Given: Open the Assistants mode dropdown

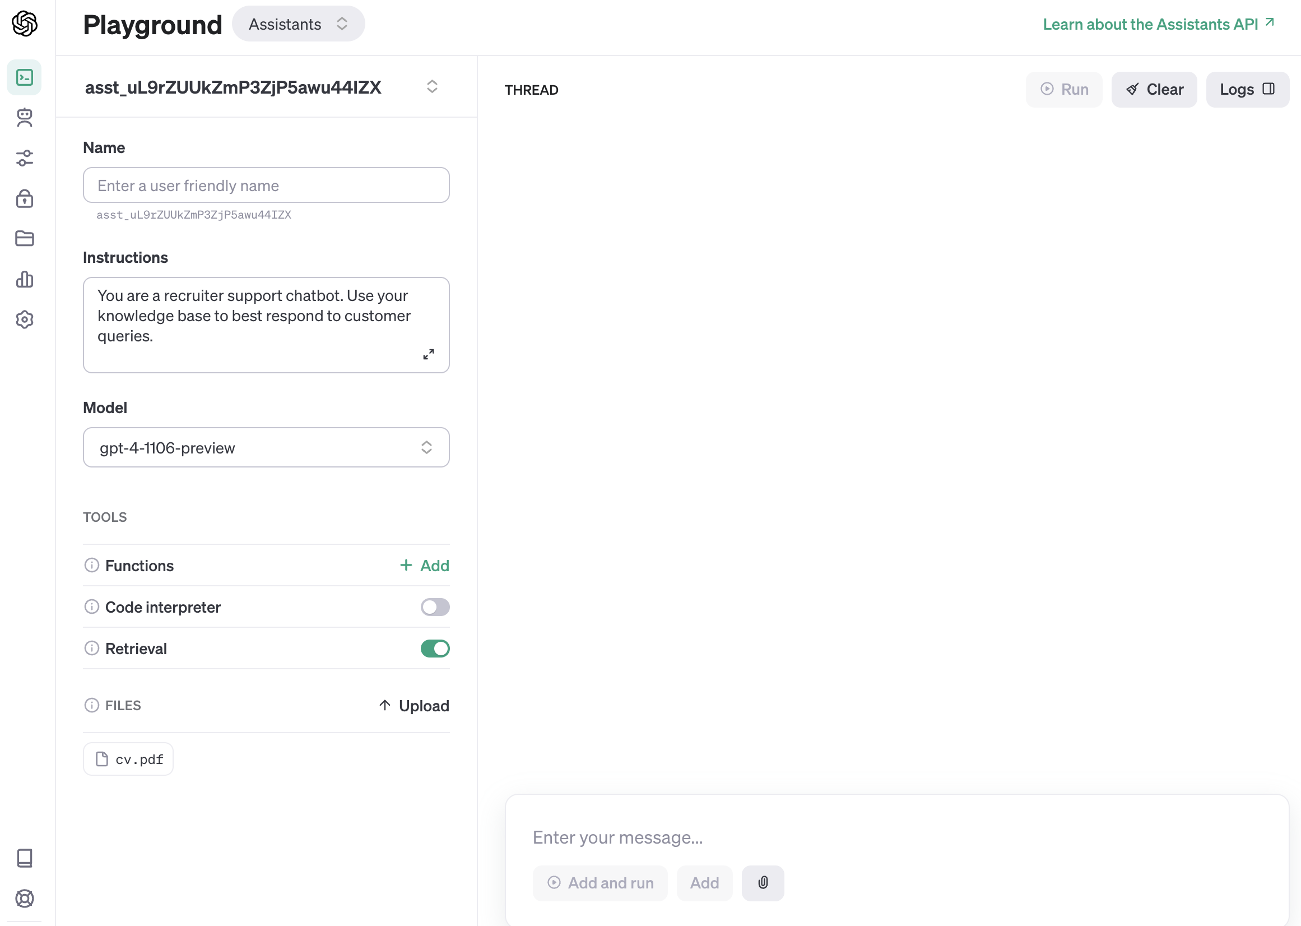Looking at the screenshot, I should pos(298,24).
